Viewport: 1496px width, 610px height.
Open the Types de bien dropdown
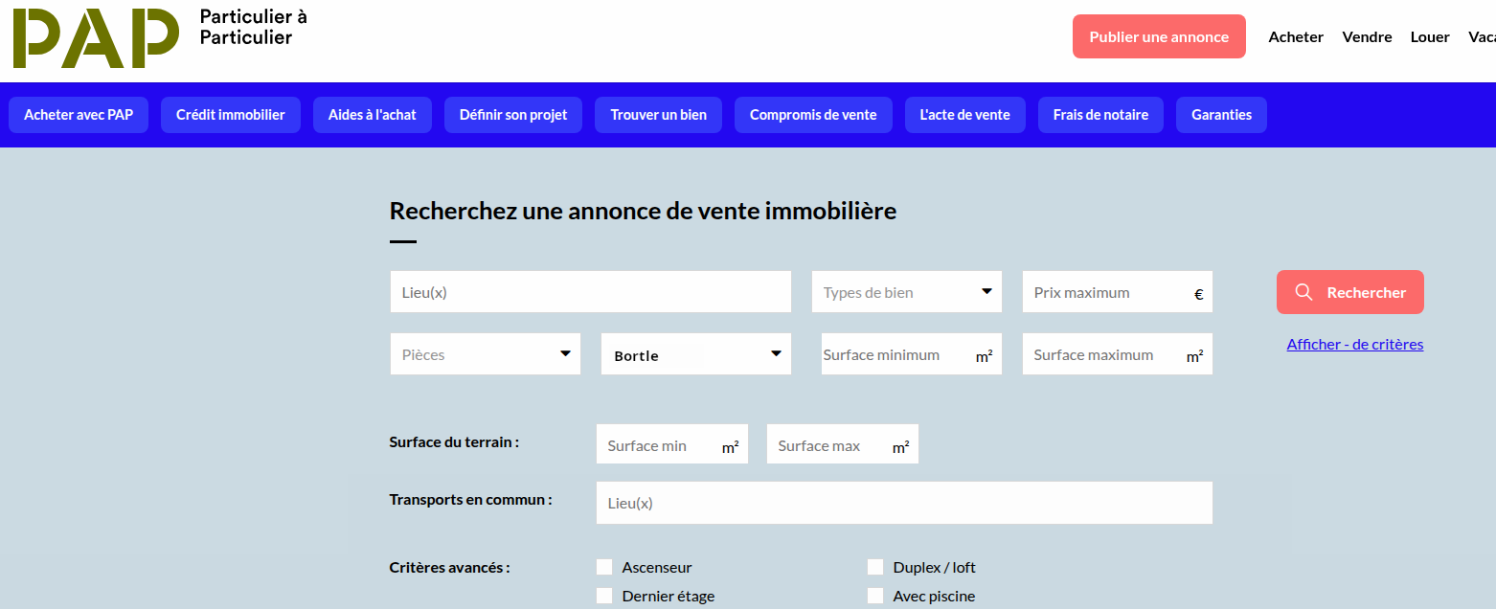click(x=906, y=292)
